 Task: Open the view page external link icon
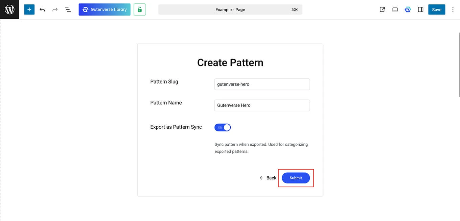[382, 9]
